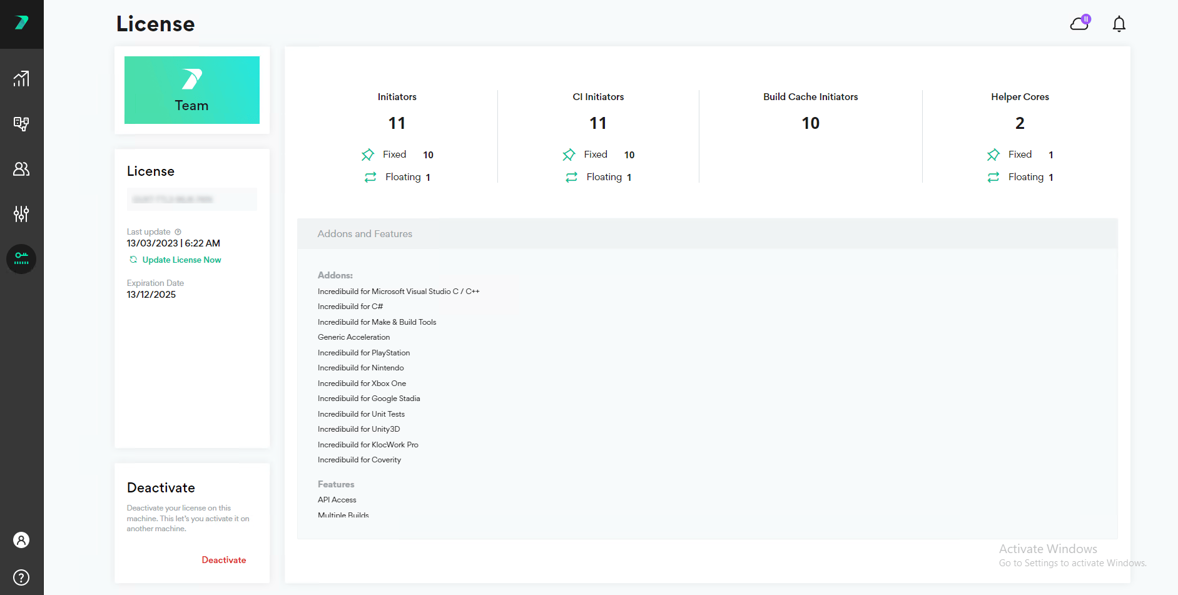Click the last update timestamp 13/03/2023

click(x=173, y=243)
